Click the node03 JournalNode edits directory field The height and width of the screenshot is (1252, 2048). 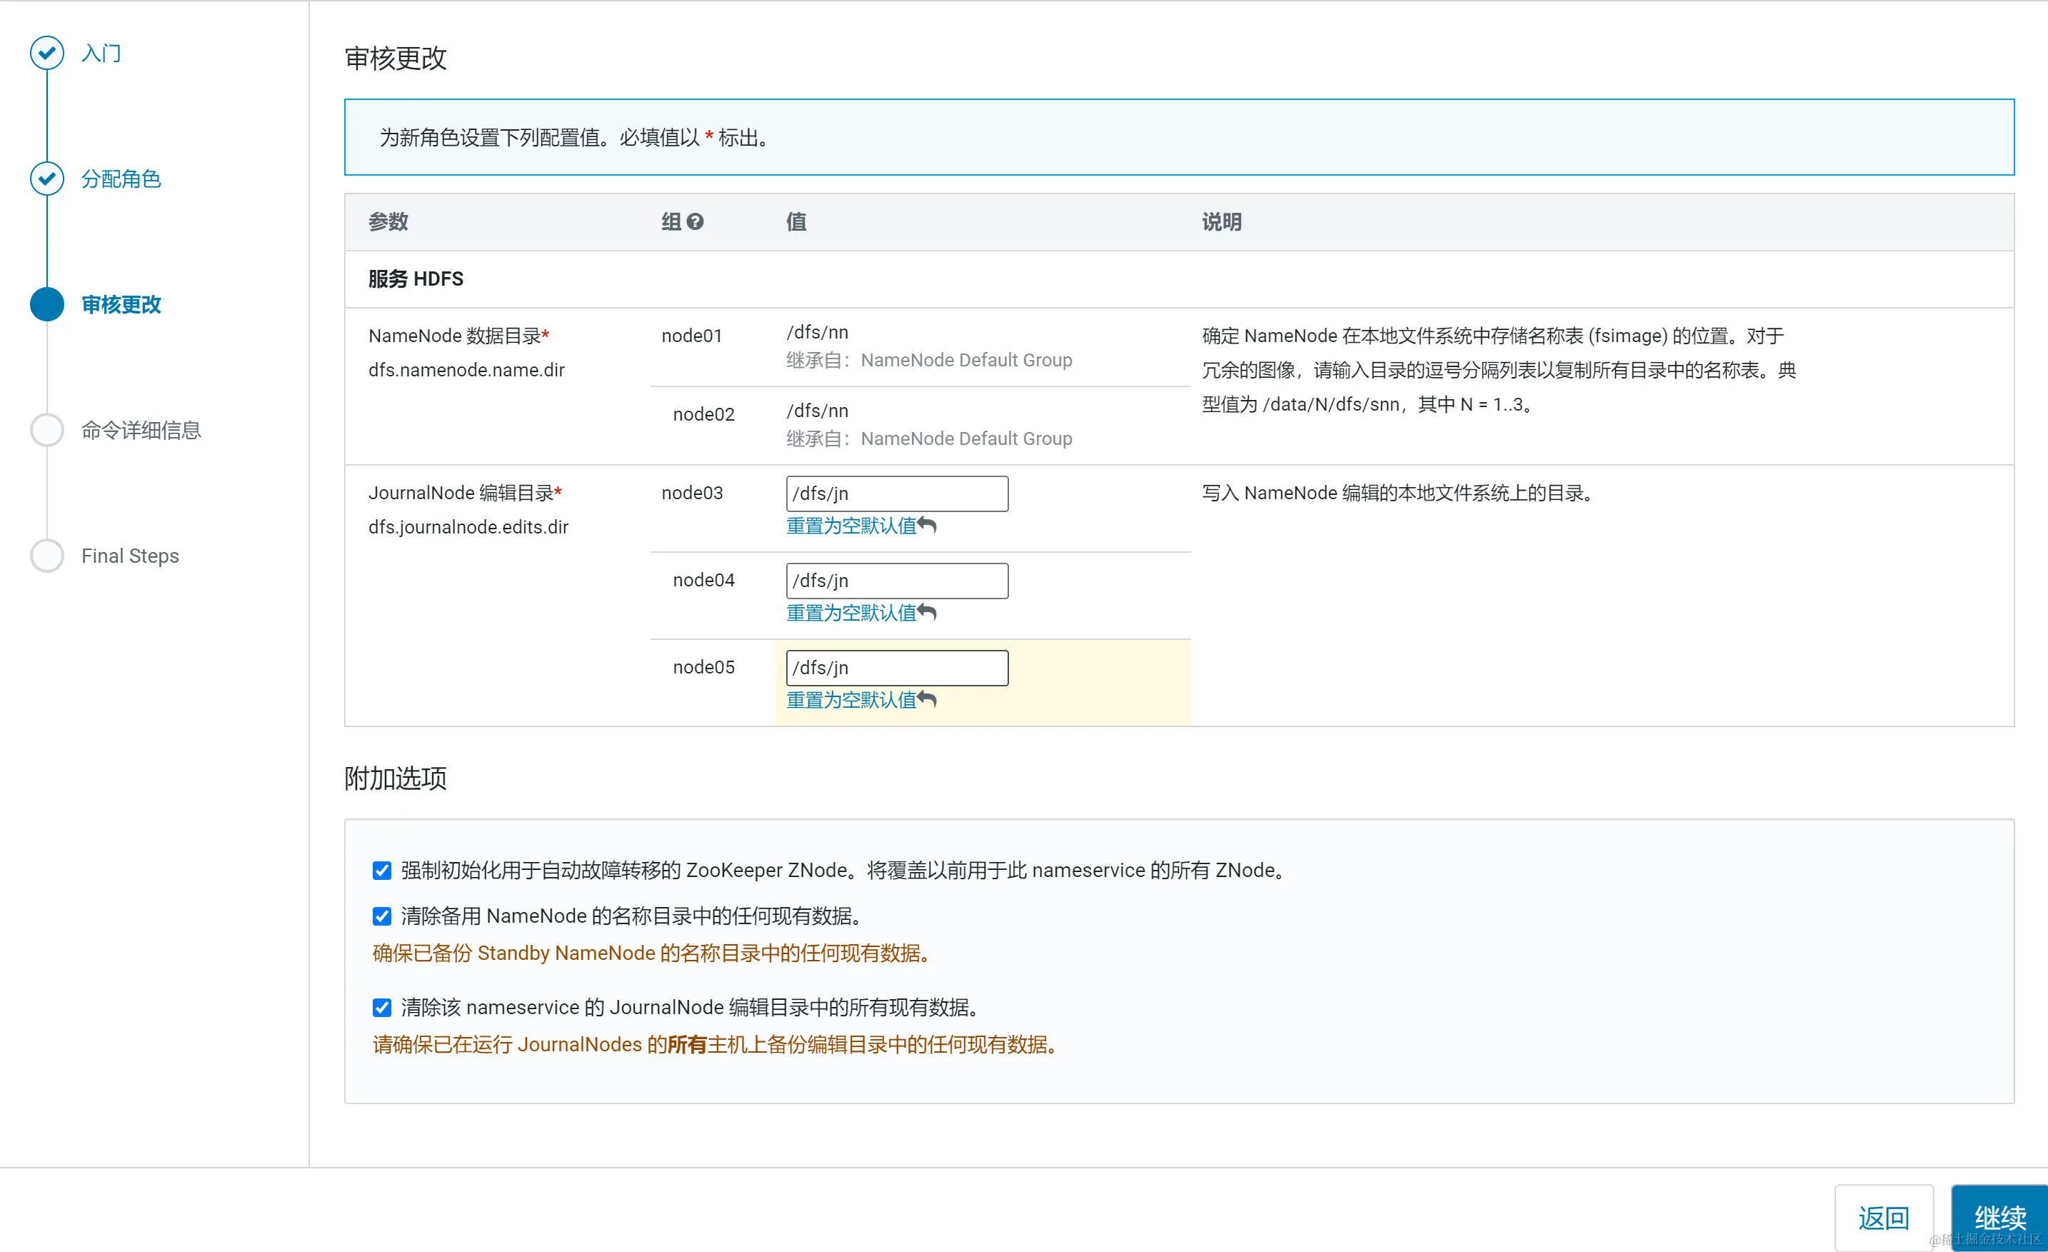pyautogui.click(x=896, y=494)
